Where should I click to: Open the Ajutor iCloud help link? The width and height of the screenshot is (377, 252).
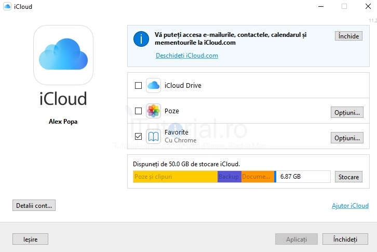(x=350, y=206)
